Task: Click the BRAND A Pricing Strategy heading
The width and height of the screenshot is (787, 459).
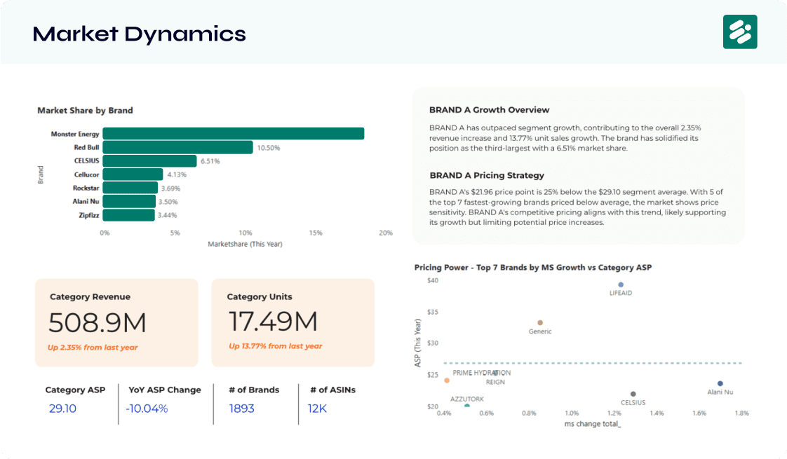Action: click(x=487, y=175)
